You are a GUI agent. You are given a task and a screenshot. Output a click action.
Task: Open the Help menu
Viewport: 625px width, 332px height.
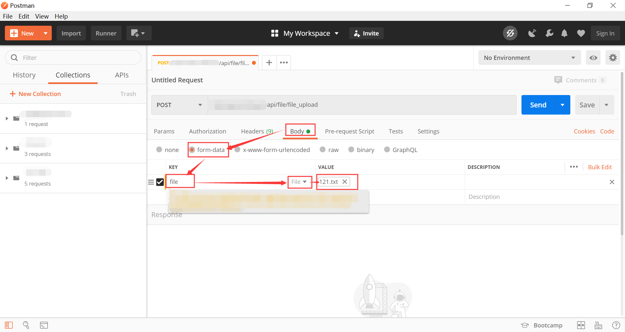61,16
